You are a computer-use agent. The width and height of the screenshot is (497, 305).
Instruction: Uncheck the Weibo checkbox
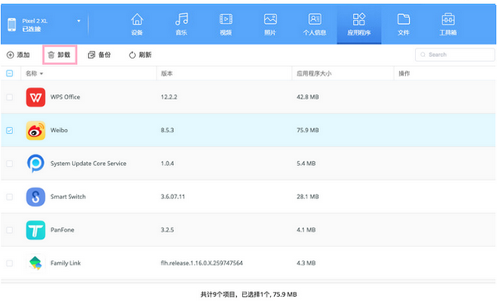(9, 131)
